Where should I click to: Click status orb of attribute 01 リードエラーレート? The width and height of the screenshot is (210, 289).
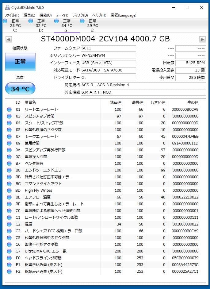(9, 110)
